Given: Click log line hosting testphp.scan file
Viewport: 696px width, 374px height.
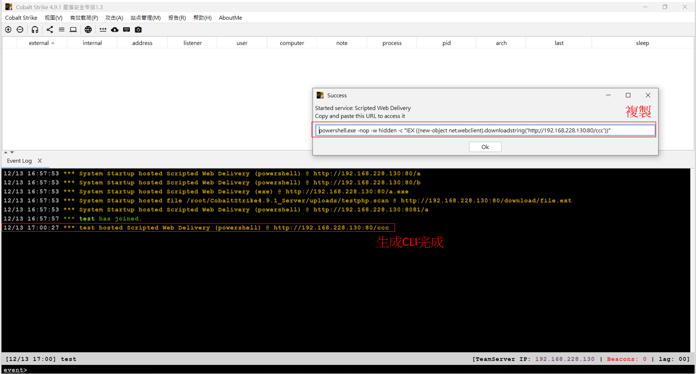Looking at the screenshot, I should 287,201.
